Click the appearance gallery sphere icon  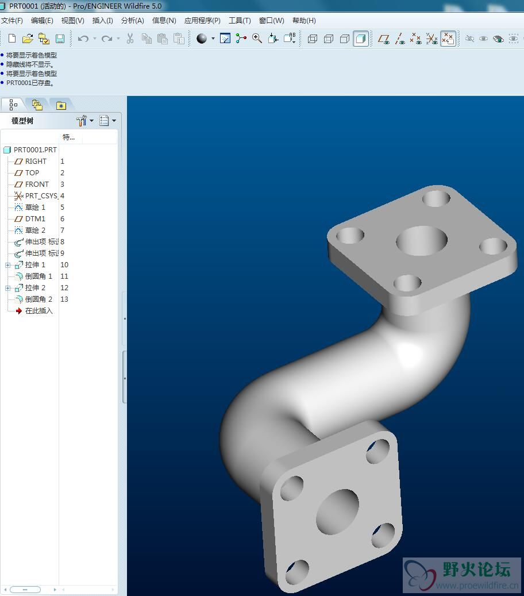pos(202,39)
